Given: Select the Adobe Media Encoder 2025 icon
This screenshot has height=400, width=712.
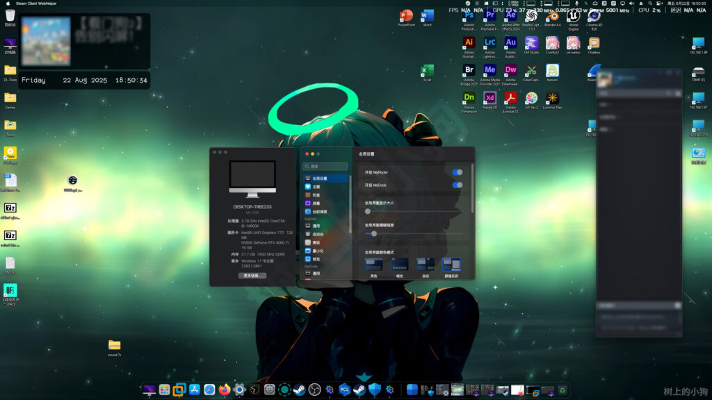Looking at the screenshot, I should 489,75.
